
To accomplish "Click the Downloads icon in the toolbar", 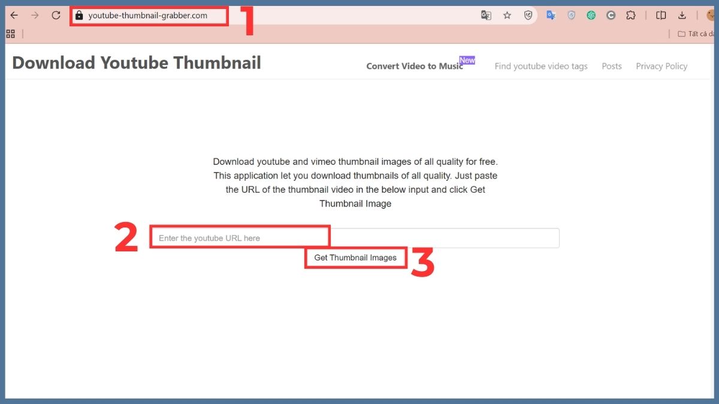I will pyautogui.click(x=682, y=15).
